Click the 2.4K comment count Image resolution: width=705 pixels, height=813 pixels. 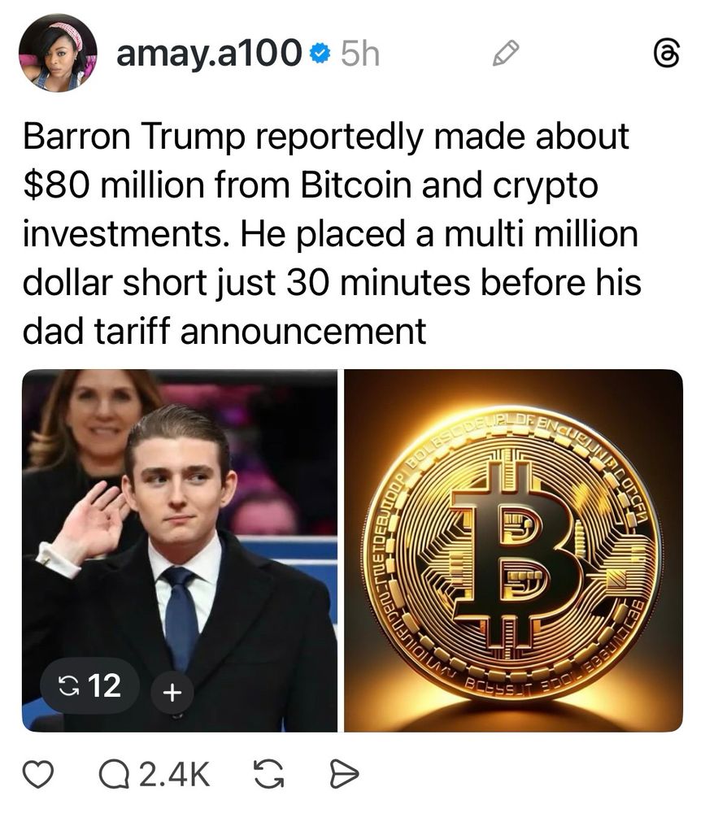click(x=174, y=775)
